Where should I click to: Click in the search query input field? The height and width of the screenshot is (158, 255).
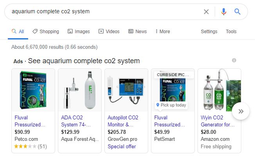(x=102, y=12)
